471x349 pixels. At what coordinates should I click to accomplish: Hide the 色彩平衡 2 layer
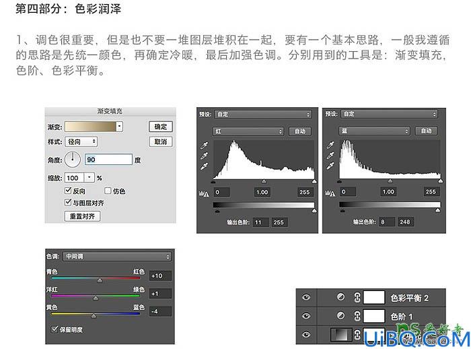tap(306, 297)
